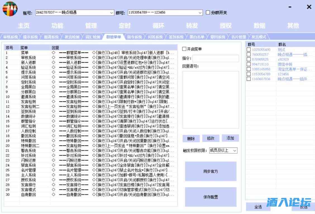Image resolution: width=315 pixels, height=214 pixels.
Task: Save settings with 保存配置 button
Action: [211, 197]
